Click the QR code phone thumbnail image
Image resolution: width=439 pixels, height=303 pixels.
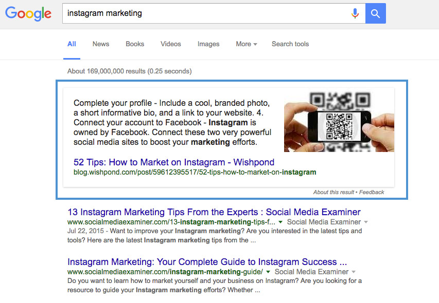point(339,122)
